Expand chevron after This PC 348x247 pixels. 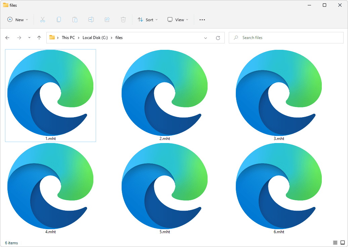click(79, 38)
